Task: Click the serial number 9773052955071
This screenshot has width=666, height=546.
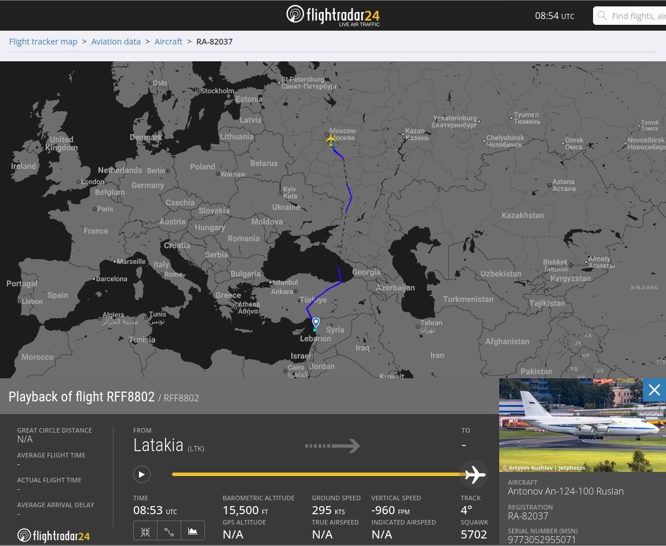Action: tap(541, 540)
